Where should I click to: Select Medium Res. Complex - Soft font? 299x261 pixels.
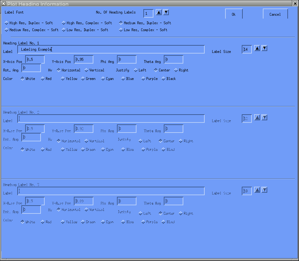pyautogui.click(x=31, y=30)
